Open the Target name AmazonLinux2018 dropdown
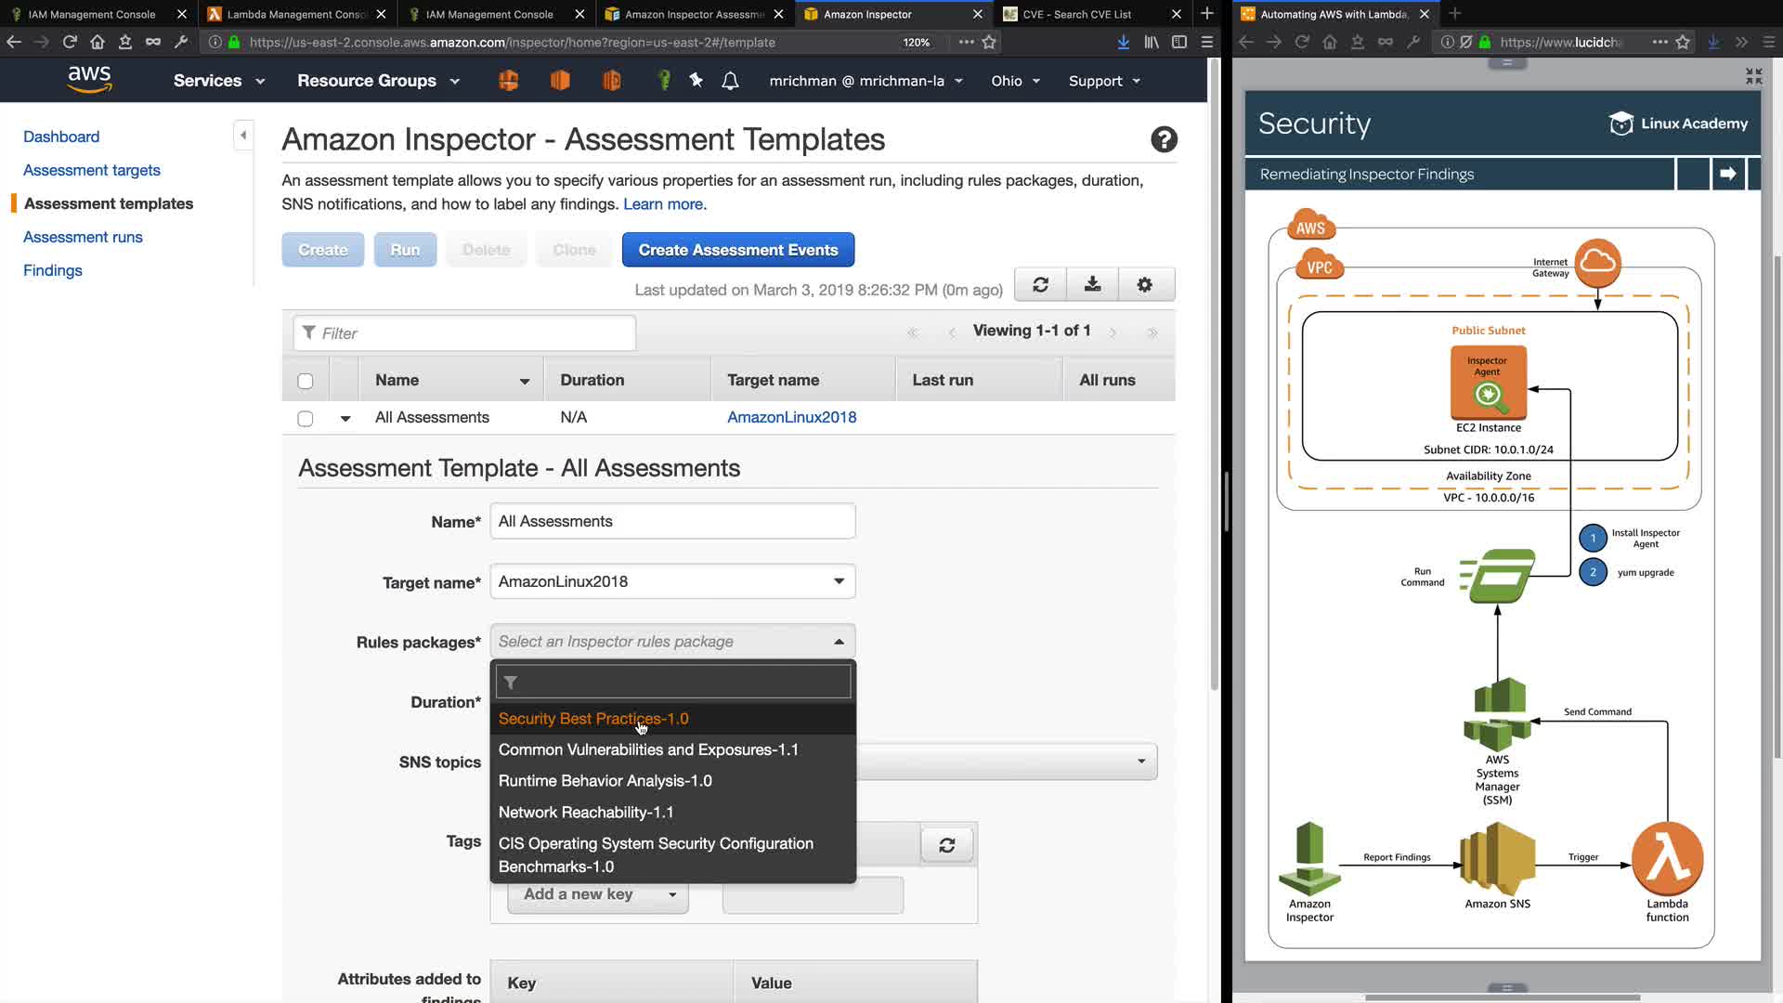This screenshot has width=1783, height=1003. coord(671,582)
